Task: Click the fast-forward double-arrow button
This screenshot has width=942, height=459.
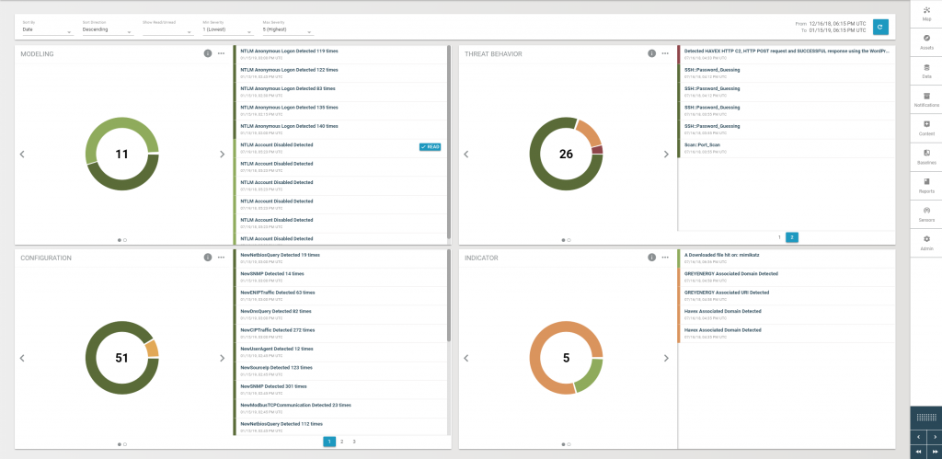Action: point(935,452)
